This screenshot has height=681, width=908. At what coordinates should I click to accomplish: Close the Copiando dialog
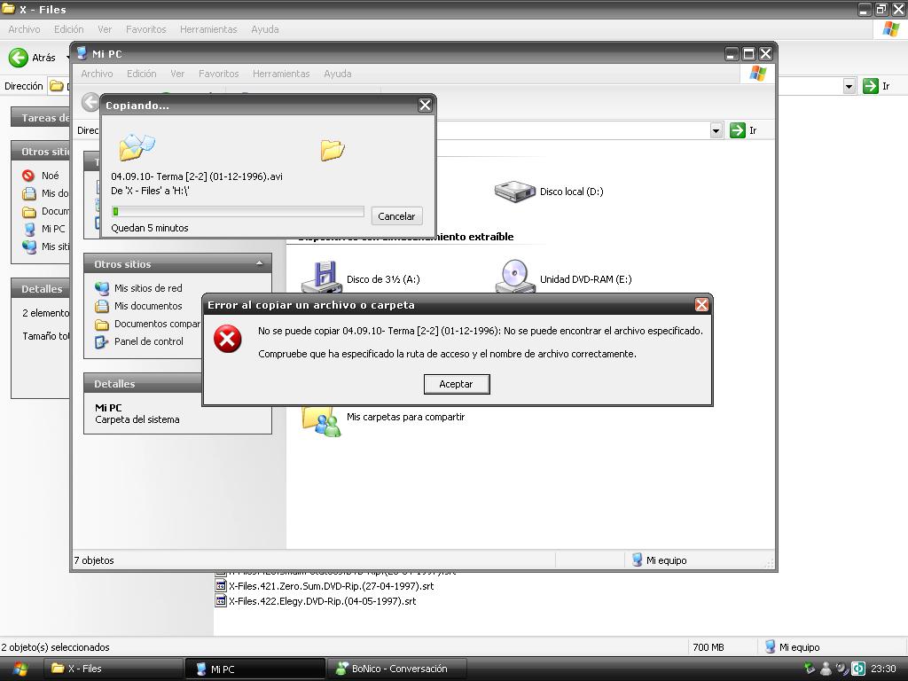pos(425,105)
